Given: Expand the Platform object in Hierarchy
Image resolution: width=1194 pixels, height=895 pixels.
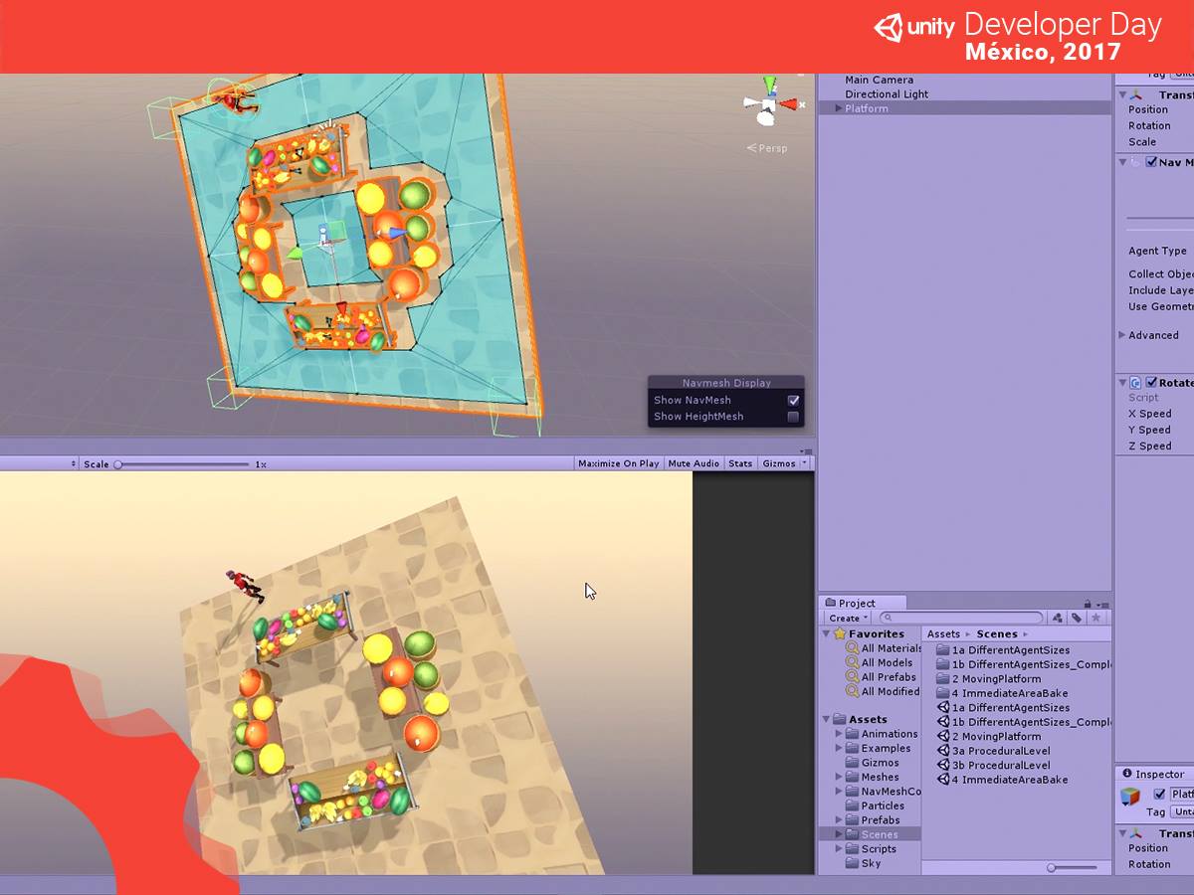Looking at the screenshot, I should pos(838,108).
